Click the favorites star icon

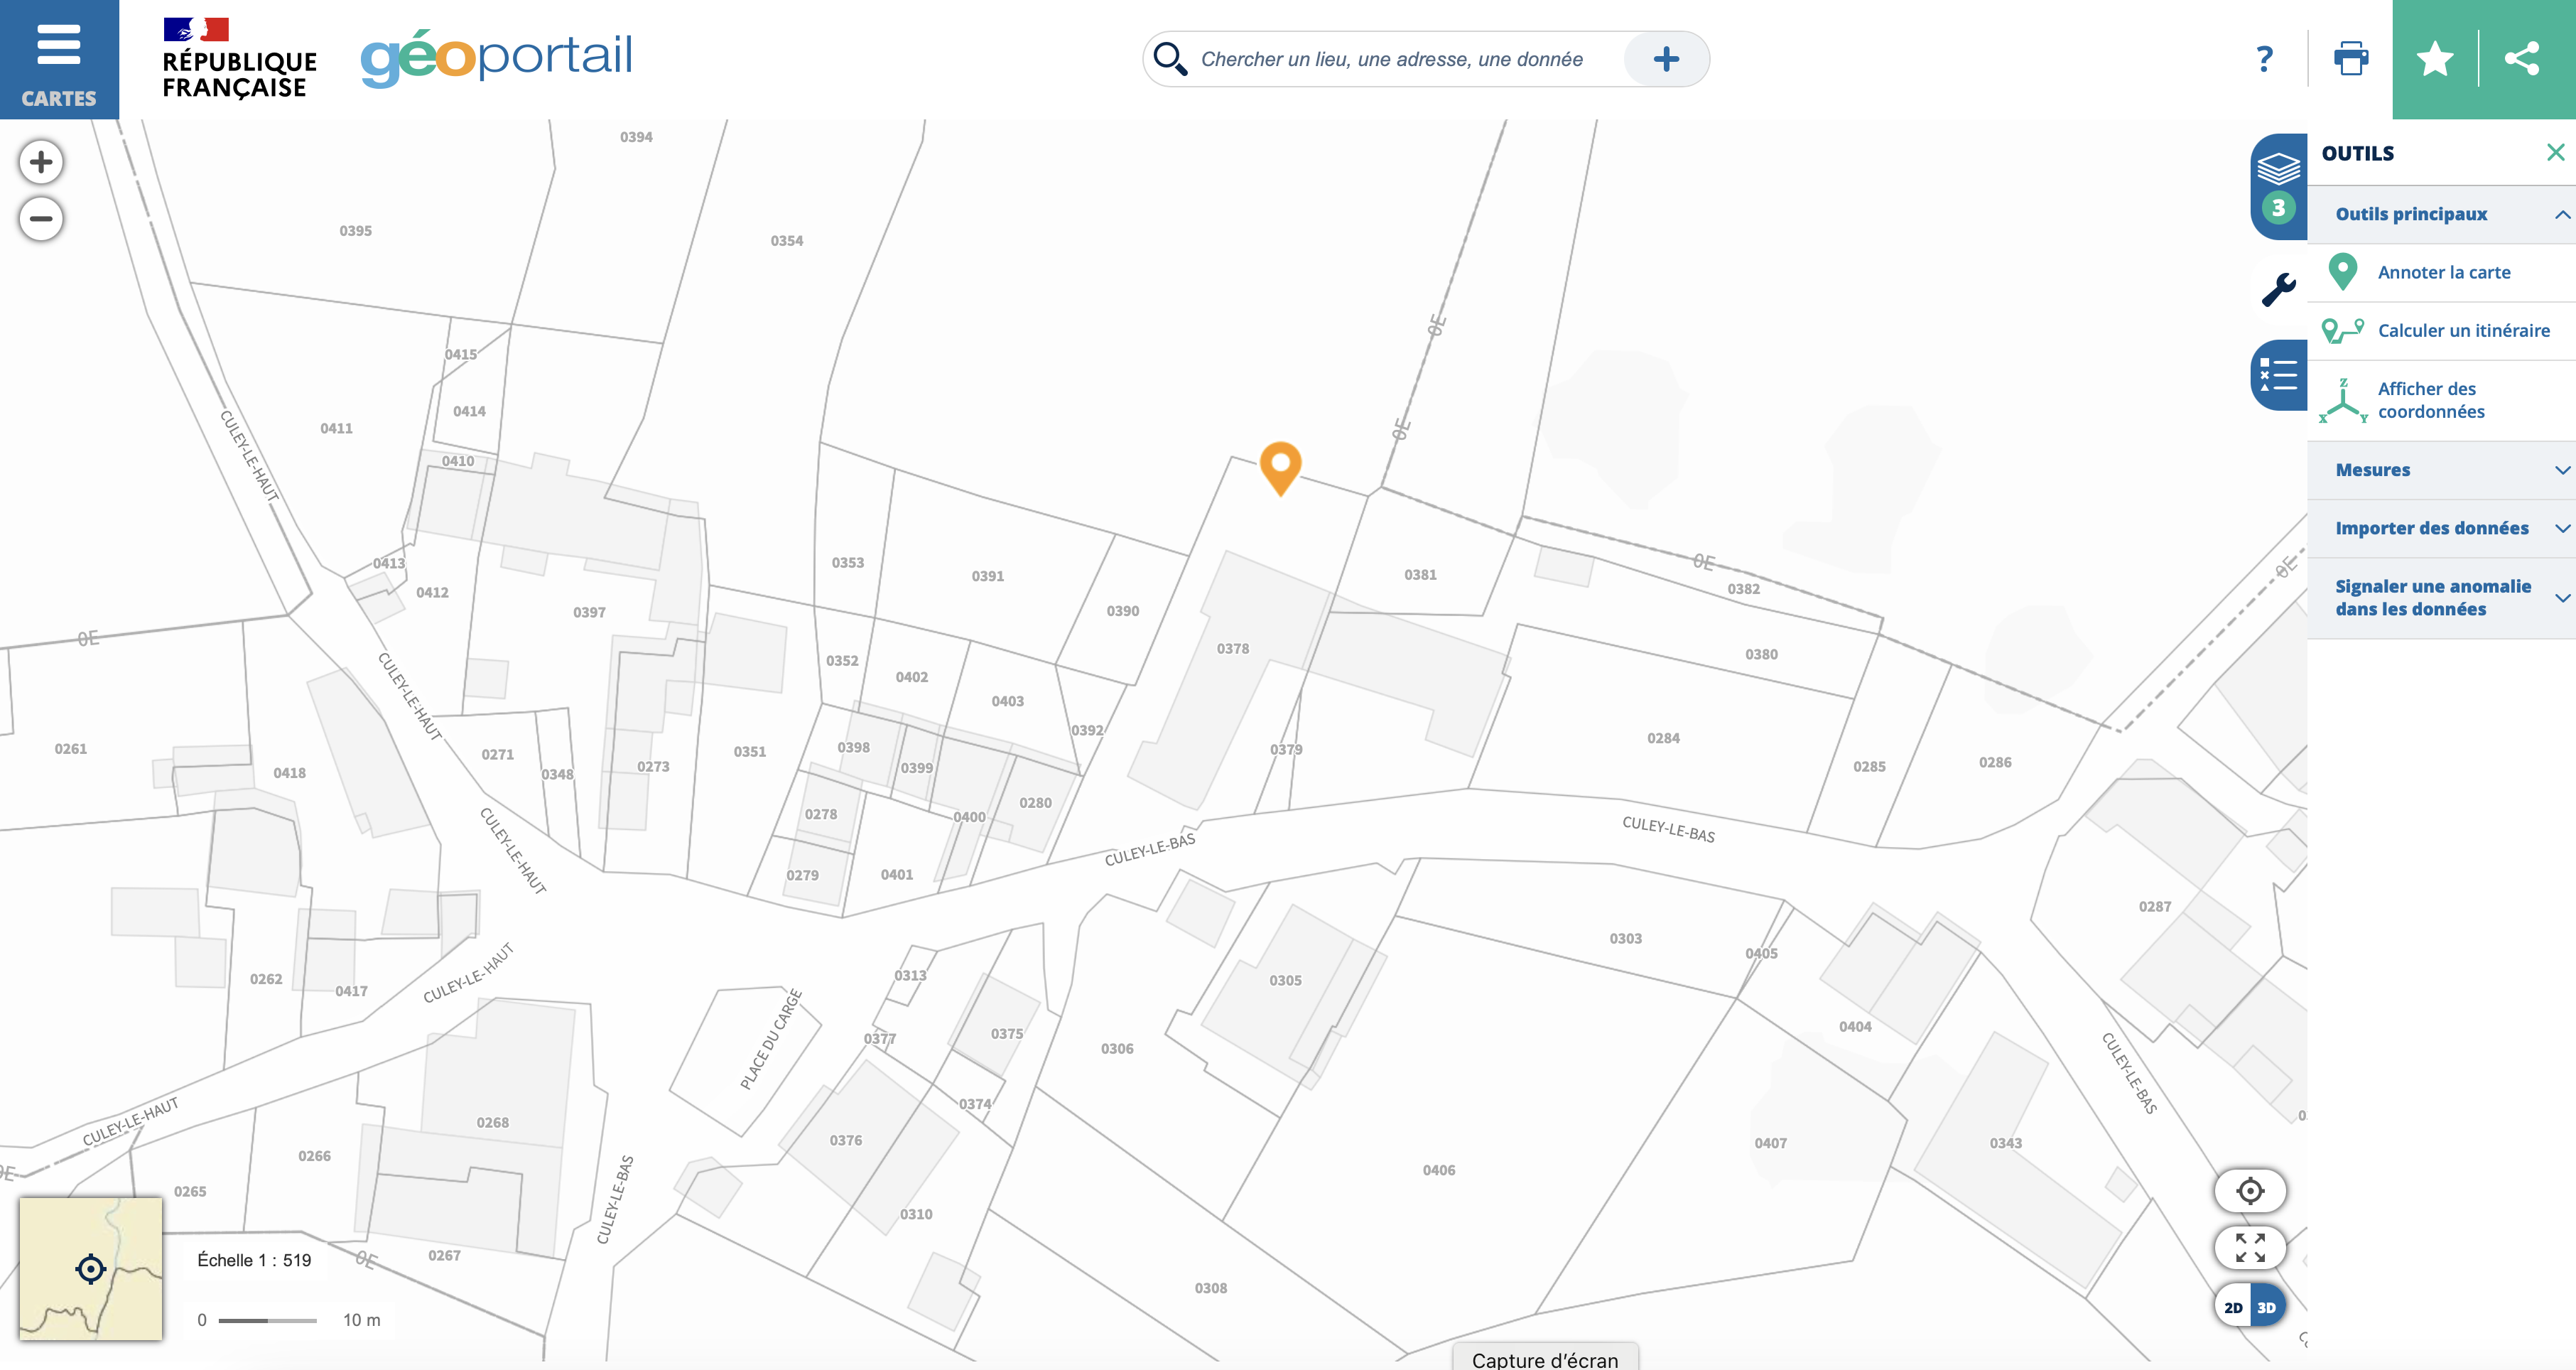coord(2435,59)
